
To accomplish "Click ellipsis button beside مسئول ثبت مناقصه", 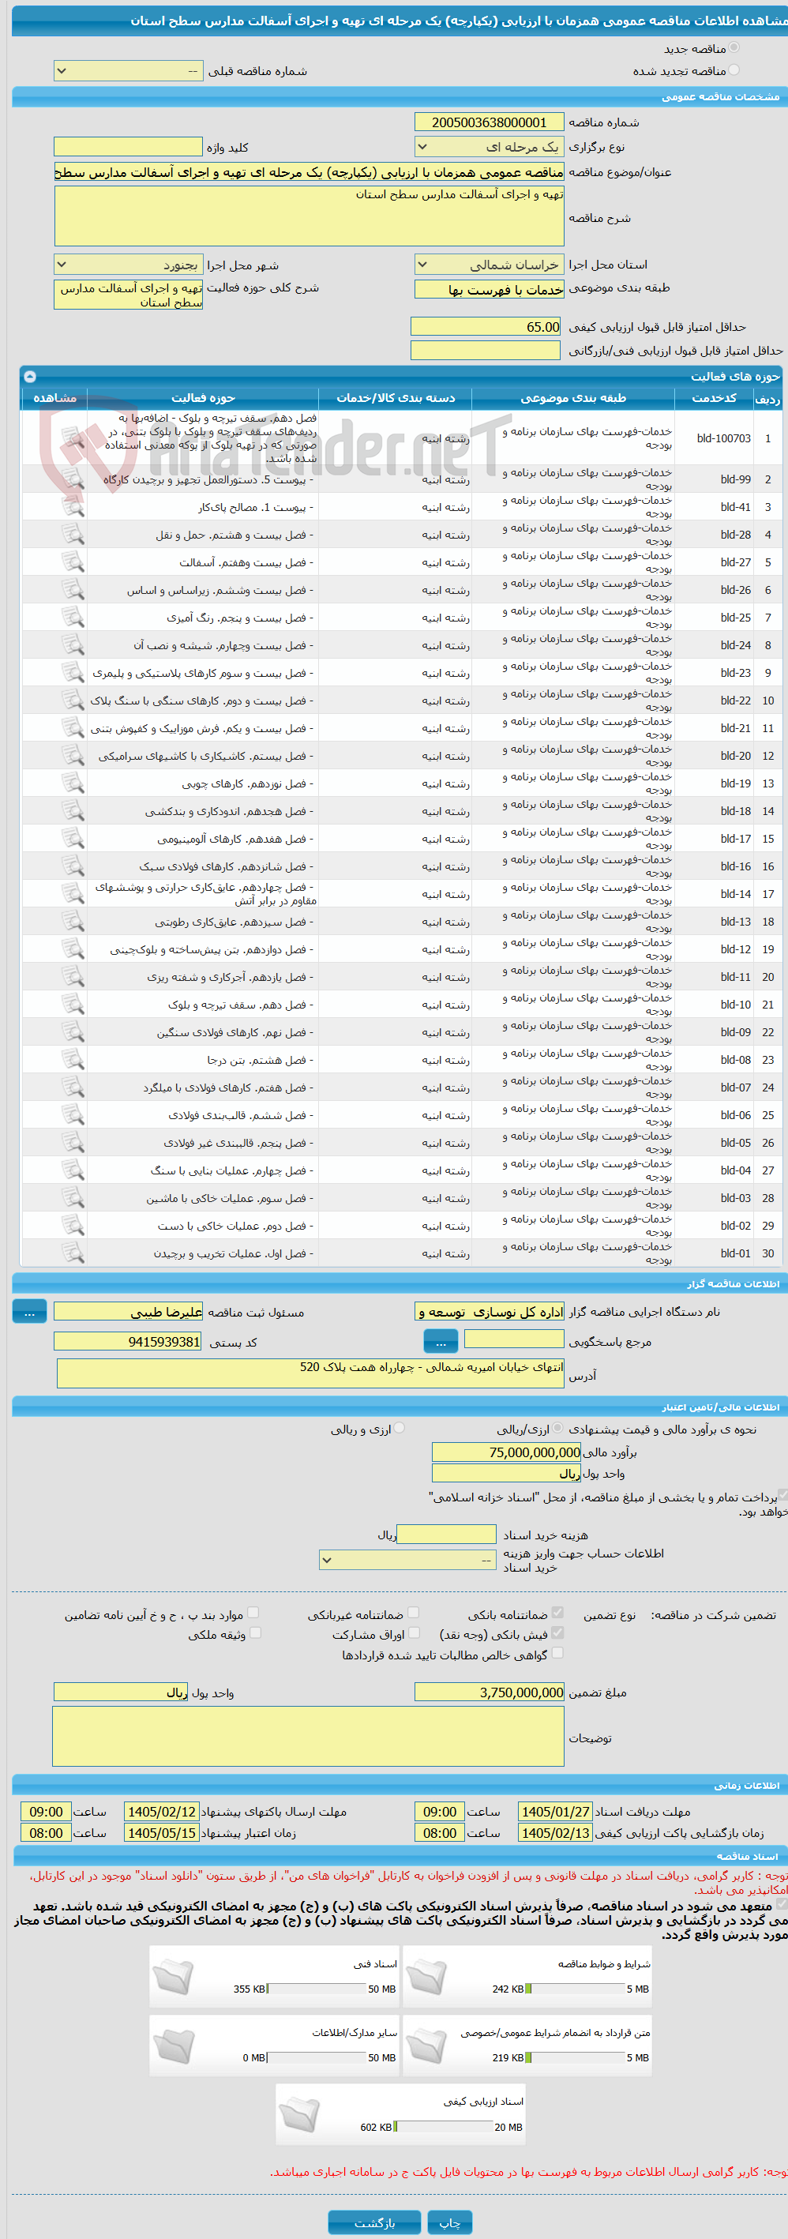I will (x=29, y=1312).
